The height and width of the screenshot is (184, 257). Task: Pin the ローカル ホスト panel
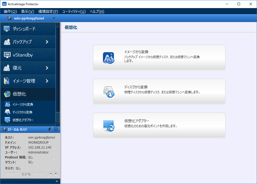(50, 129)
